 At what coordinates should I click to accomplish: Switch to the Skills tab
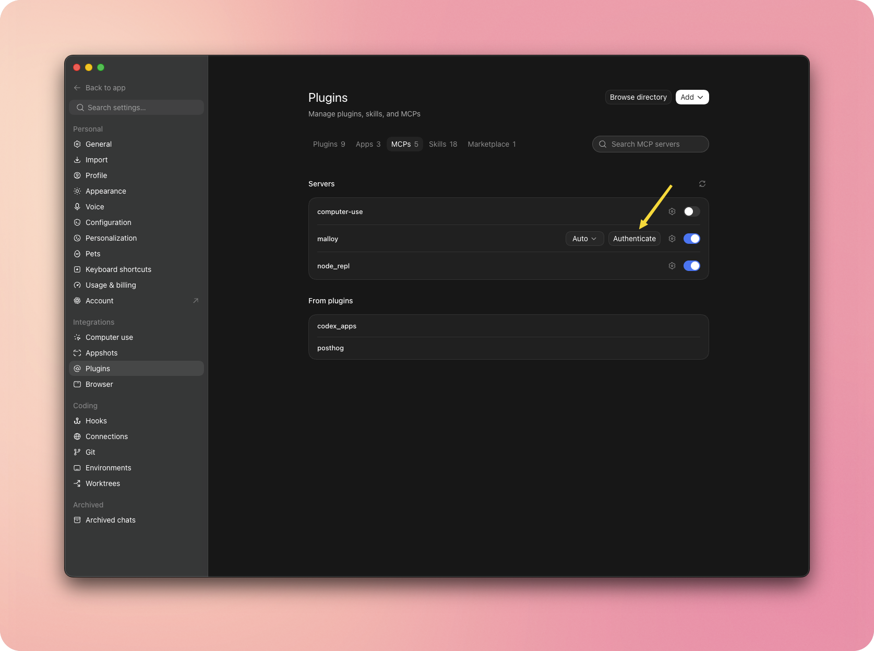443,144
